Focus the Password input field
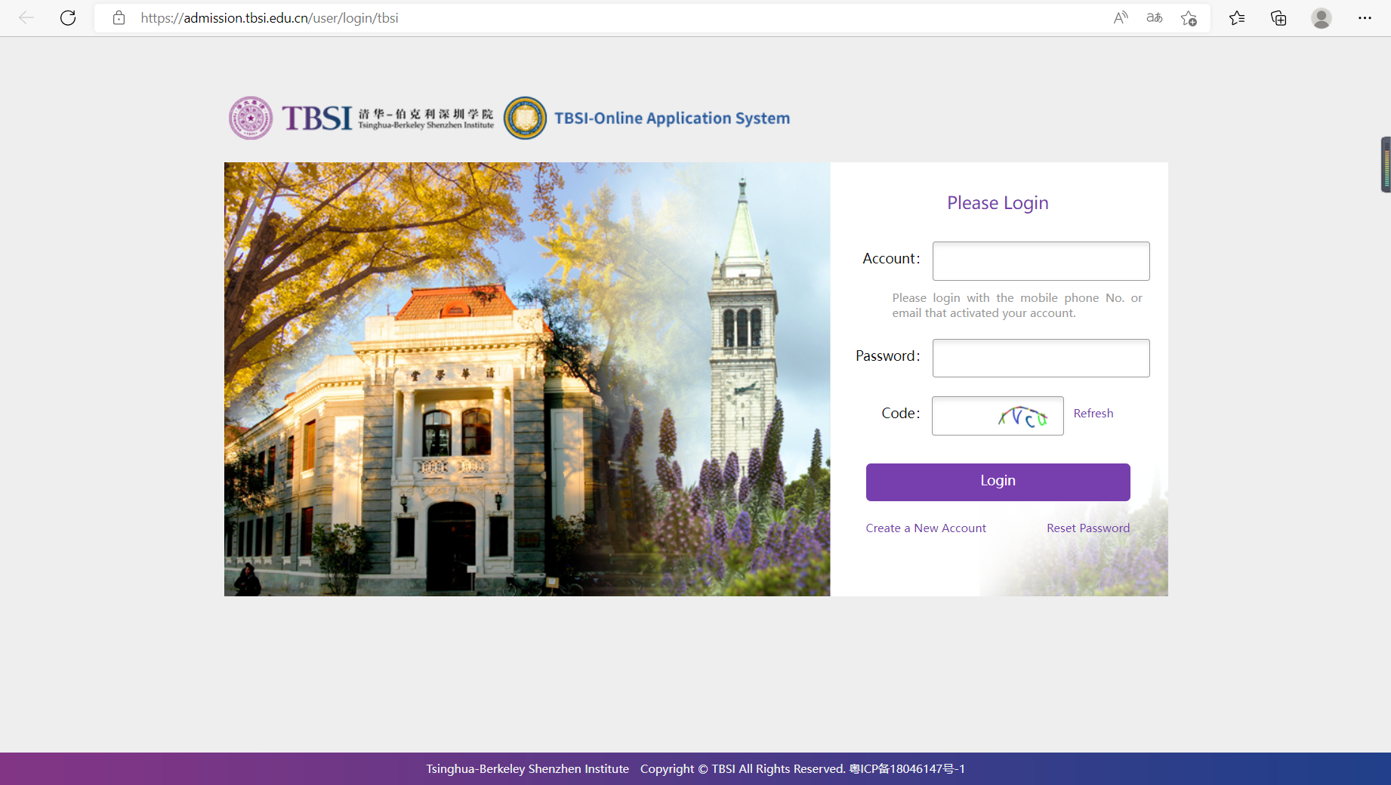1391x785 pixels. pos(1041,358)
